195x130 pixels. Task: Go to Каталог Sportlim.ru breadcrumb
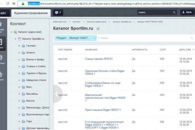click(122, 22)
